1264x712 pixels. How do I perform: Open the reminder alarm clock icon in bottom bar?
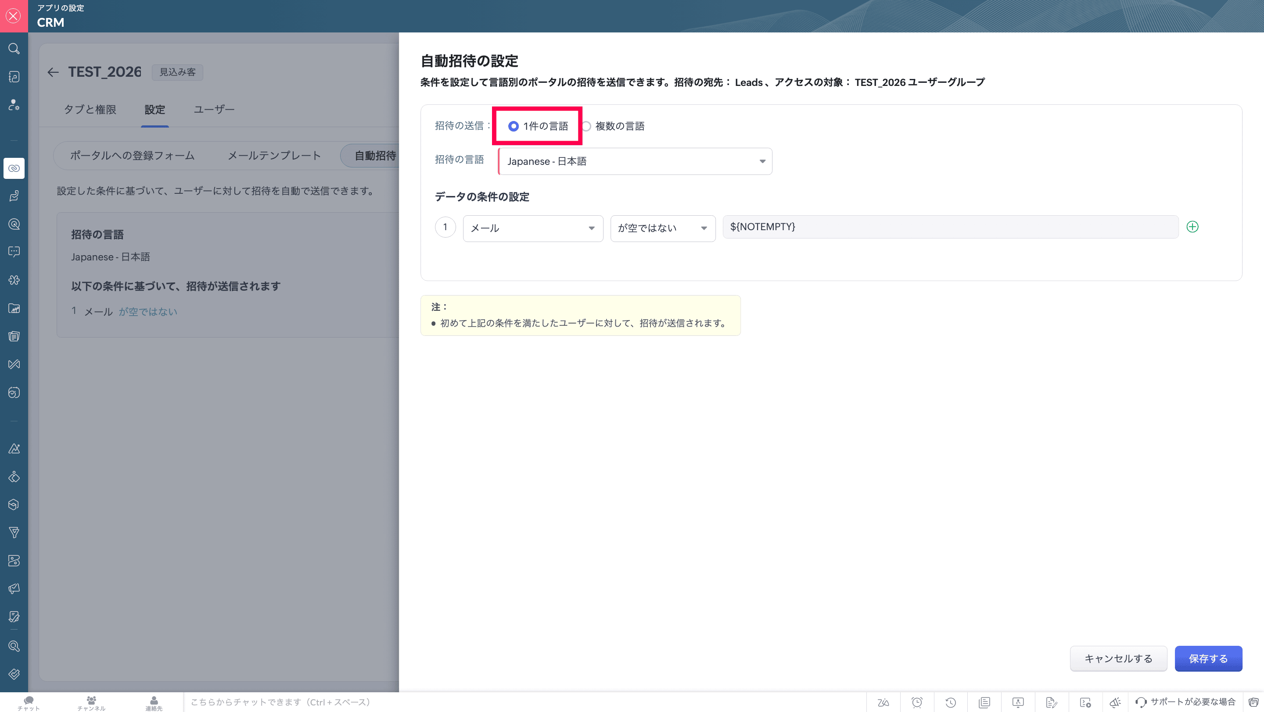coord(916,702)
